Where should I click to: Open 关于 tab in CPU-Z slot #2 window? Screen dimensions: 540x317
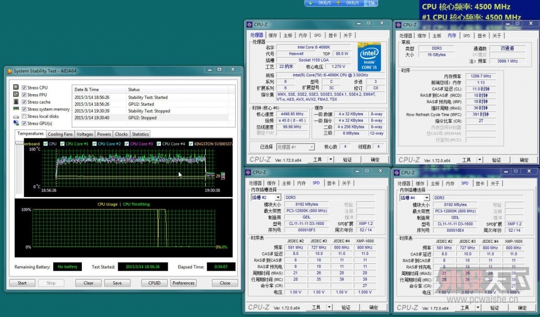click(346, 183)
